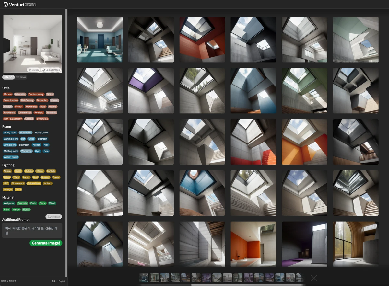Toggle the Bar room tag
The image size is (389, 286).
23,139
